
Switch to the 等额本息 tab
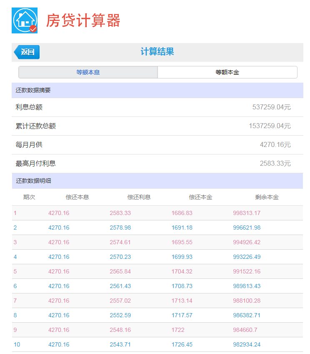pos(88,72)
